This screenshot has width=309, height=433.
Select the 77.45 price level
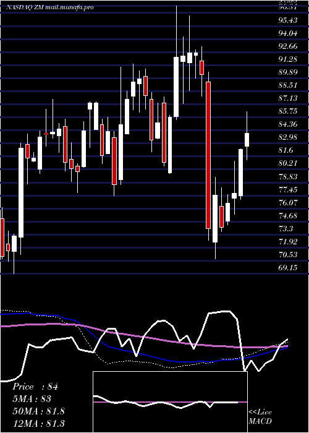tap(289, 189)
